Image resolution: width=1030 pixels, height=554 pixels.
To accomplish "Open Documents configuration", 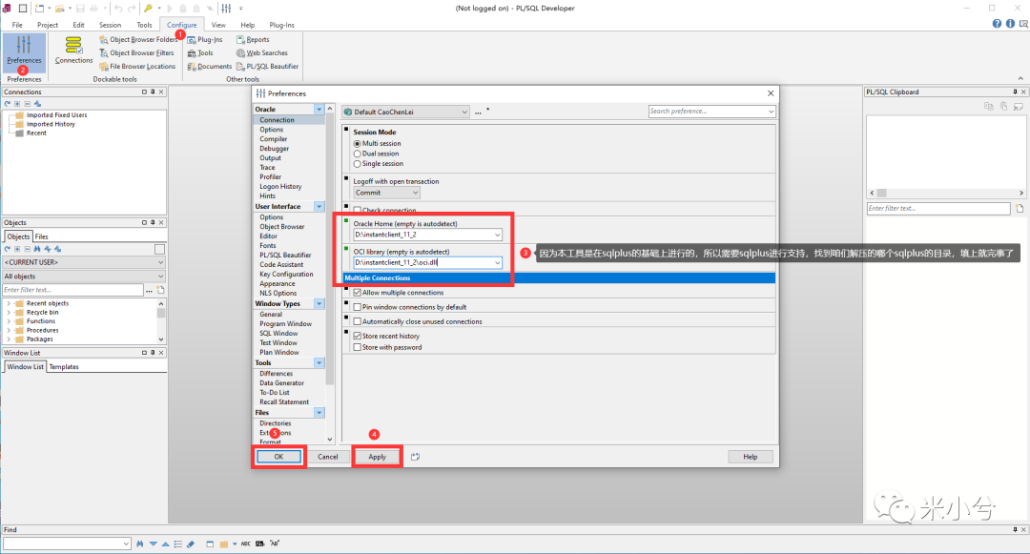I will (210, 67).
